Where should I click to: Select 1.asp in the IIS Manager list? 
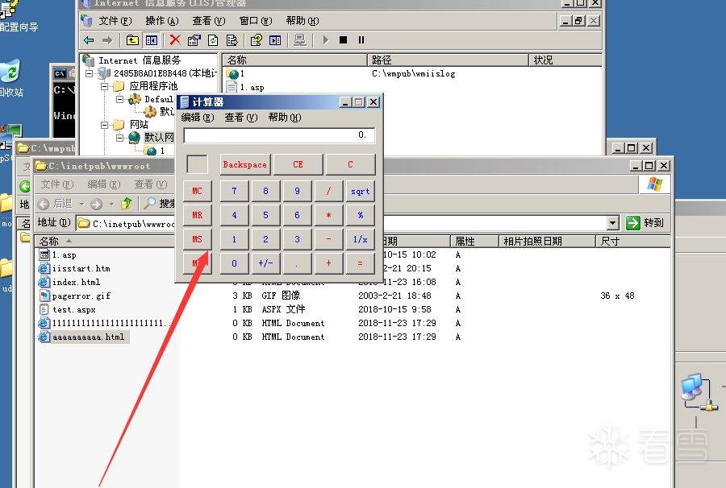[x=252, y=87]
